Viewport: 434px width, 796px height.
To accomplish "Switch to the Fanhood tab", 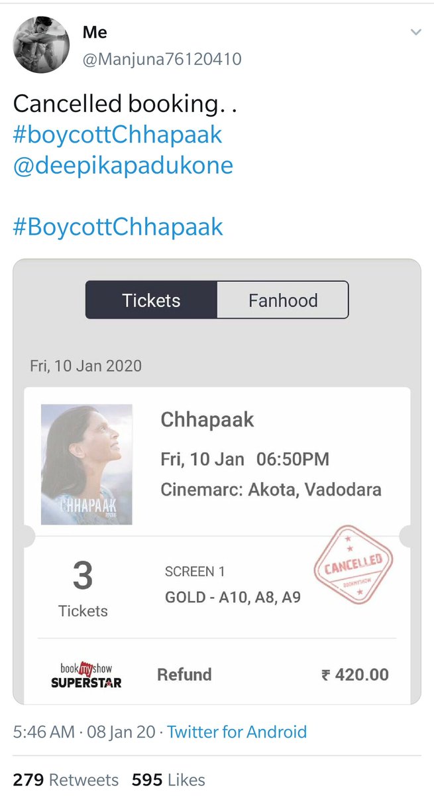I will tap(283, 300).
